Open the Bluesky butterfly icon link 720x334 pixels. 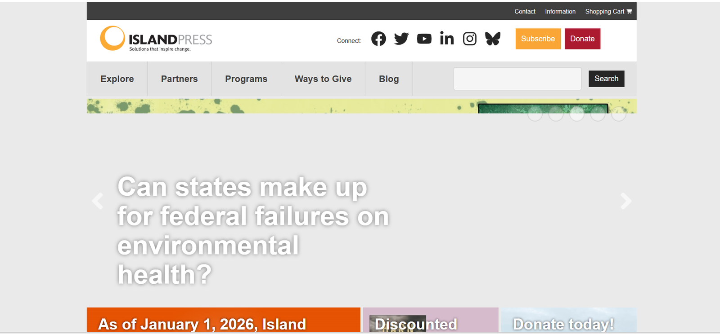coord(493,39)
